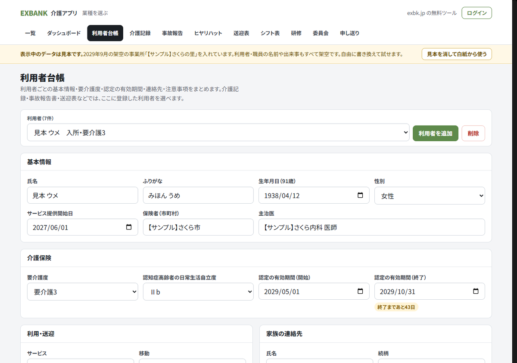Open calendar icon in 認定の有効期間(終了)
This screenshot has height=363, width=517.
(476, 292)
